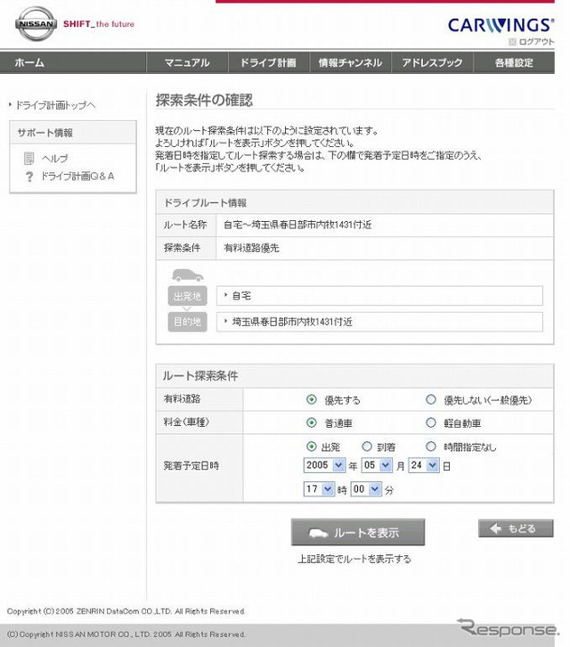Click the question mark Q&A icon
570x647 pixels.
coord(28,176)
